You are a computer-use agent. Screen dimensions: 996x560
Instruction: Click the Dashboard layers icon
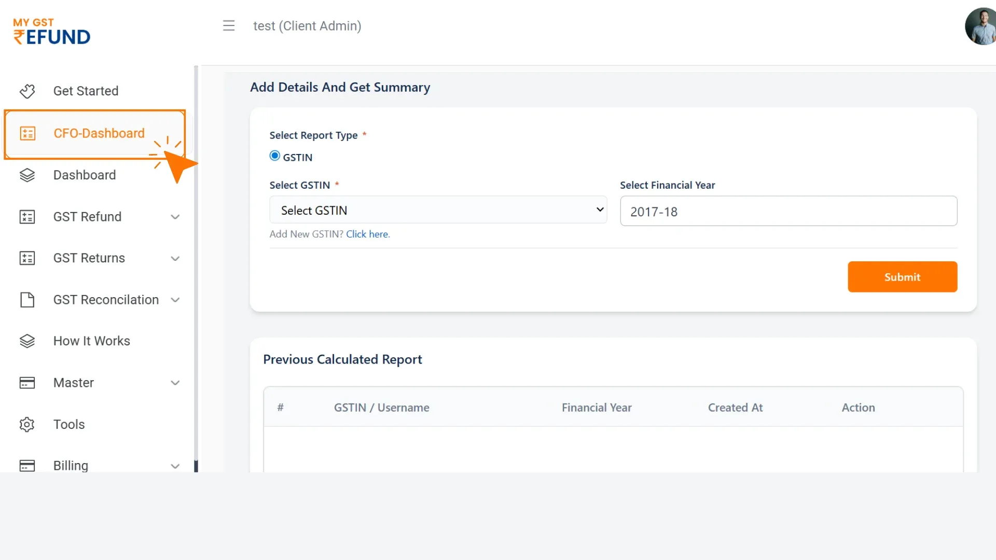[x=27, y=175]
